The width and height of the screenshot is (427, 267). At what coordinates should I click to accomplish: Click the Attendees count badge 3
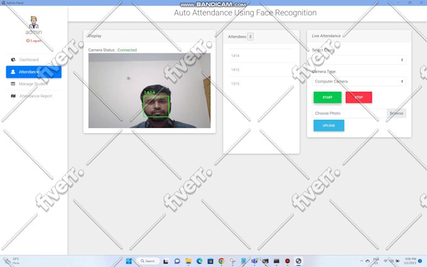(251, 36)
